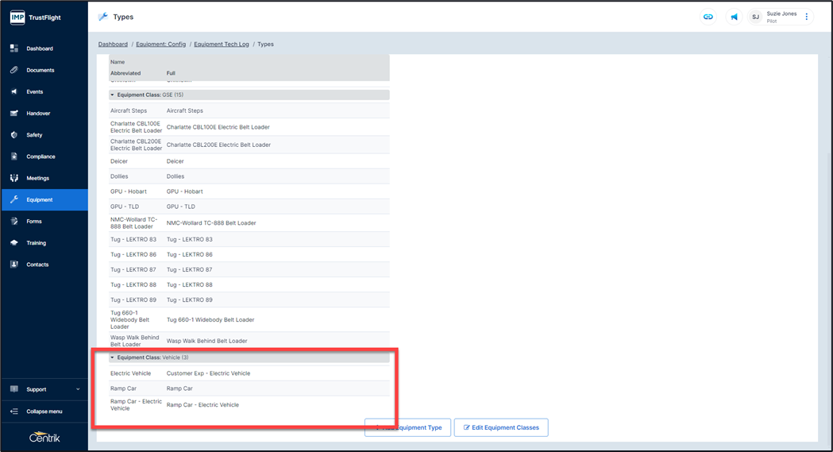Click the Centrik logo at bottom
833x452 pixels.
[44, 438]
